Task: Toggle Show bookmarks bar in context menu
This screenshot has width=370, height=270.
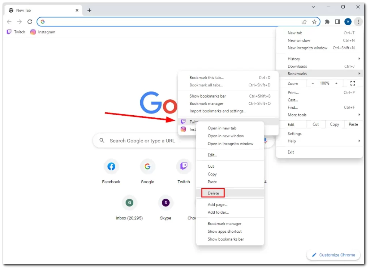Action: point(230,239)
